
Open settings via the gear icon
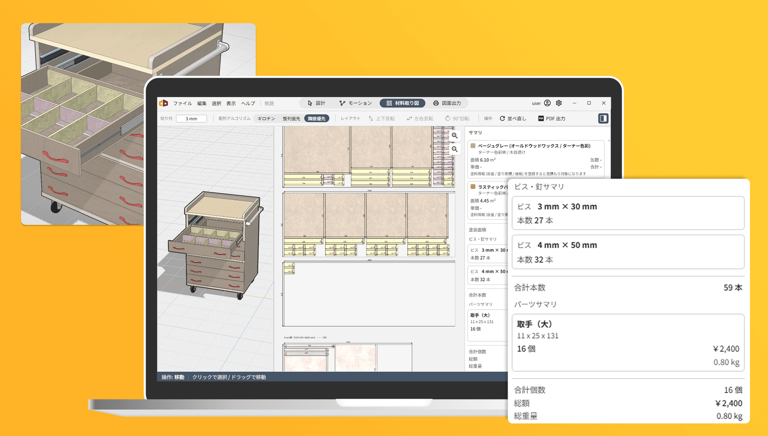pyautogui.click(x=559, y=103)
